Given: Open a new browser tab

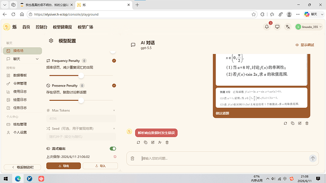Looking at the screenshot, I should click(137, 5).
